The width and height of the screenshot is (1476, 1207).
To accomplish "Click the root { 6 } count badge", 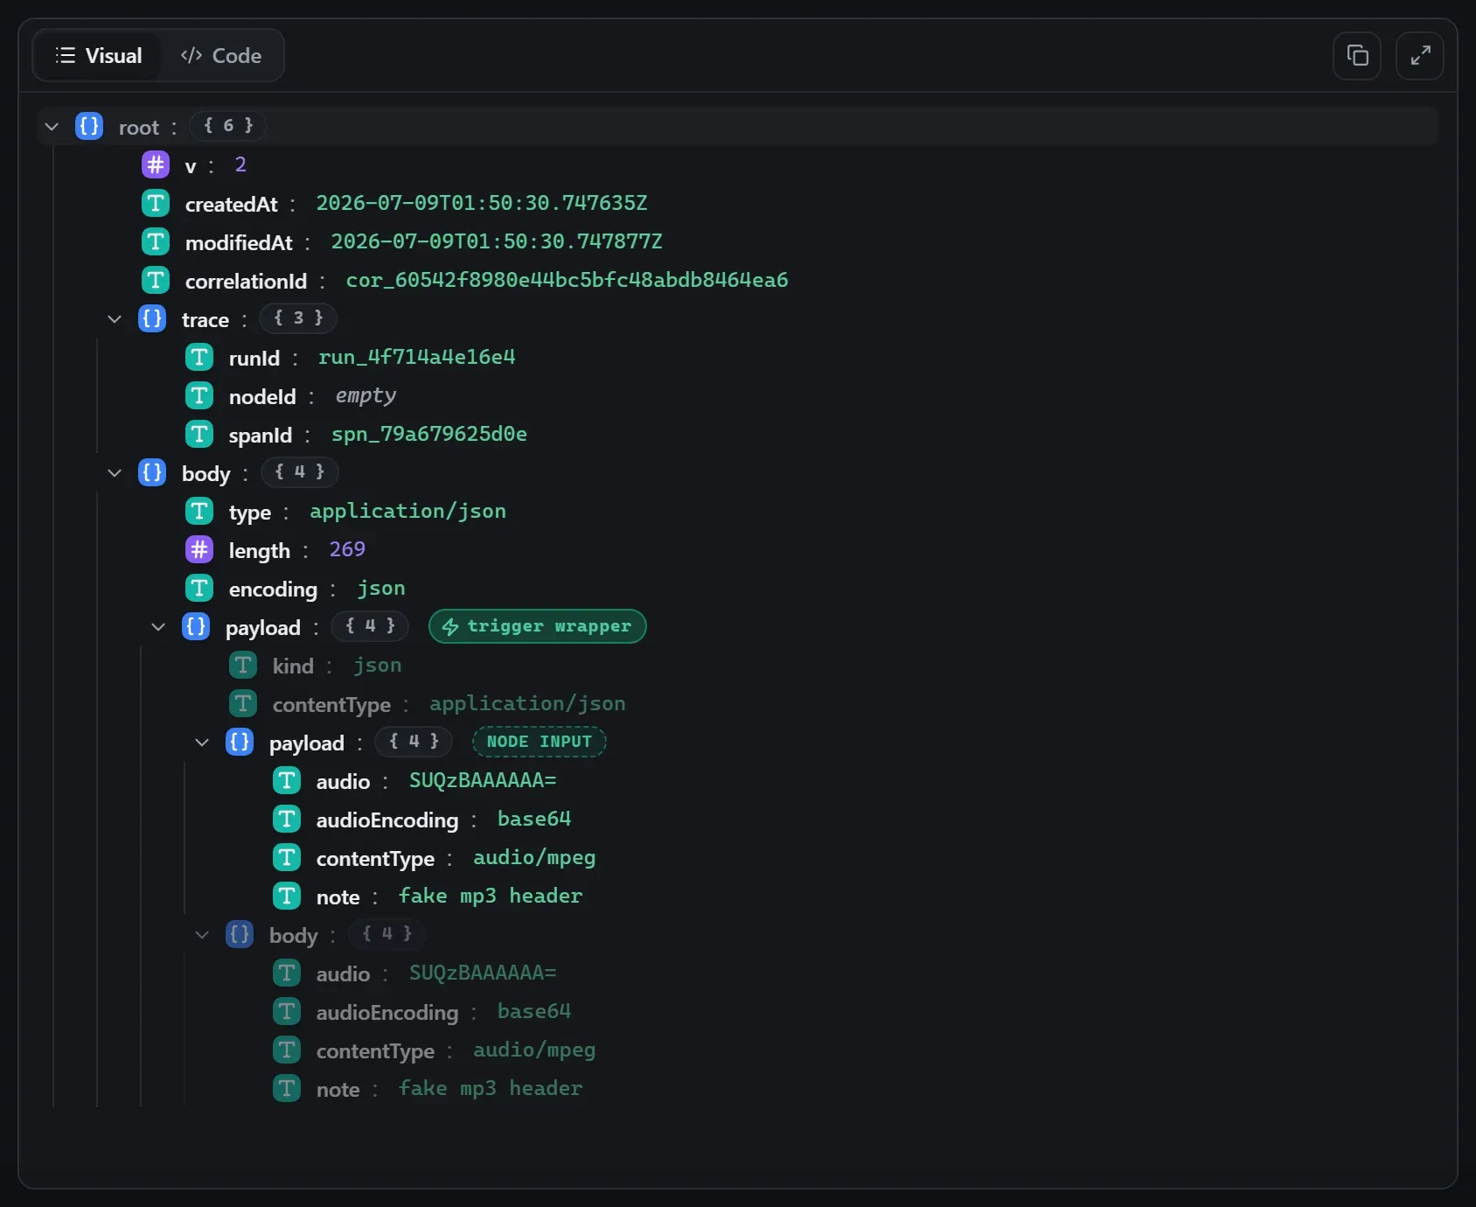I will (228, 126).
